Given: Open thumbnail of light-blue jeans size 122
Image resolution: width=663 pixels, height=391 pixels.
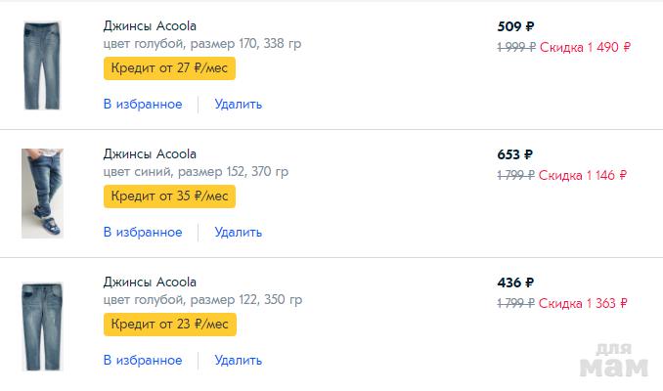Looking at the screenshot, I should (42, 322).
